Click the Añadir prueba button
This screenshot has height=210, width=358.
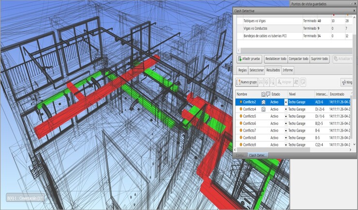pyautogui.click(x=249, y=59)
